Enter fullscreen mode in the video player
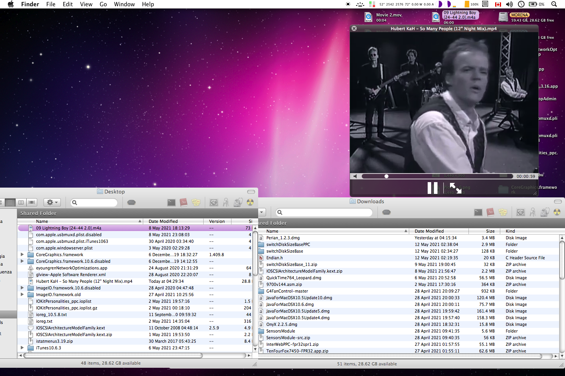 455,188
